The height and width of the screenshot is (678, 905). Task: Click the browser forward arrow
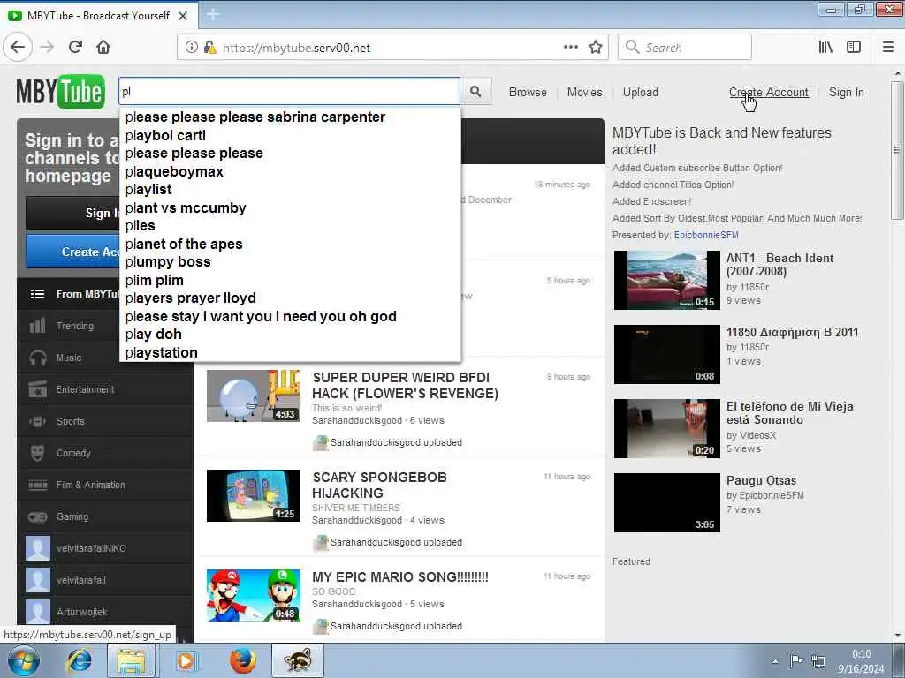tap(48, 48)
